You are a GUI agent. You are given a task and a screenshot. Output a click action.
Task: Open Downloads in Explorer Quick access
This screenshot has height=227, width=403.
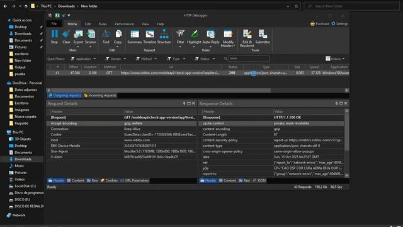[x=23, y=33]
